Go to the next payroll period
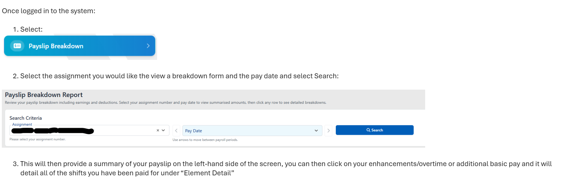Screen dimensions: 565x179 tap(328, 130)
